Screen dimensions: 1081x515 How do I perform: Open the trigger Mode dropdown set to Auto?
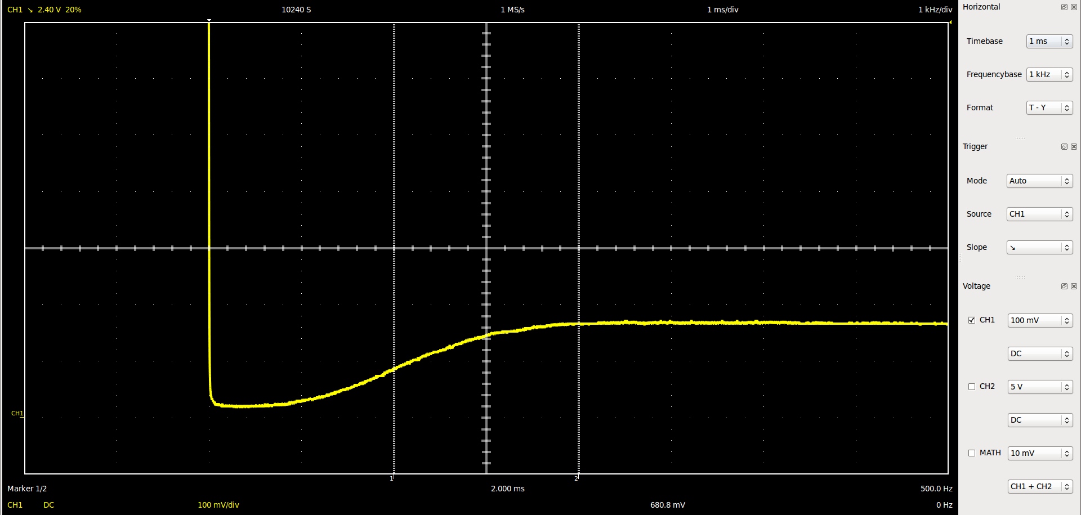(1039, 181)
